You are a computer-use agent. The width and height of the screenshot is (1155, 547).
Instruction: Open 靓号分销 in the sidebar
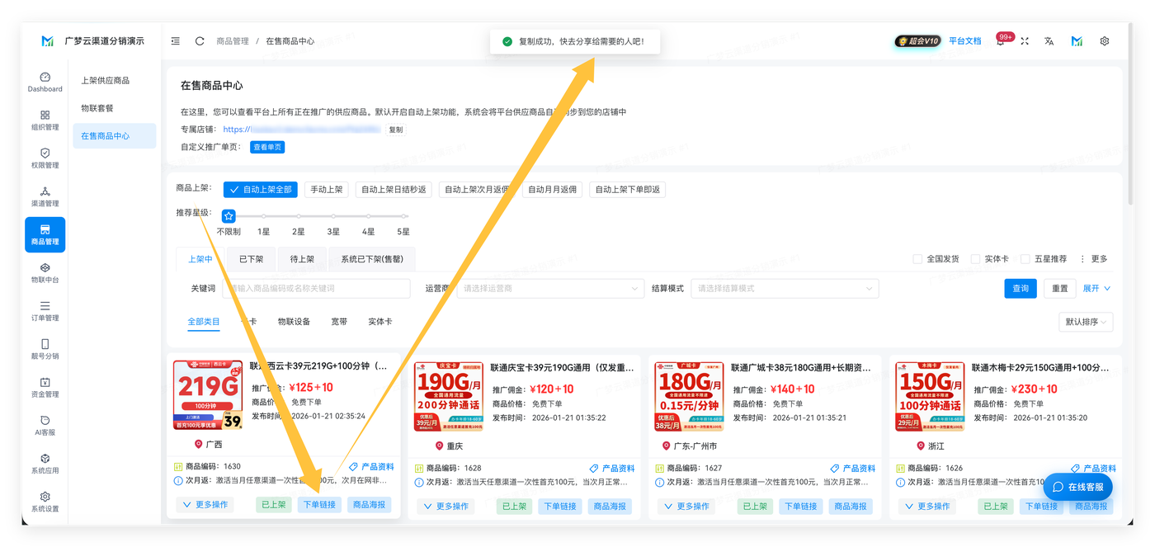[45, 349]
